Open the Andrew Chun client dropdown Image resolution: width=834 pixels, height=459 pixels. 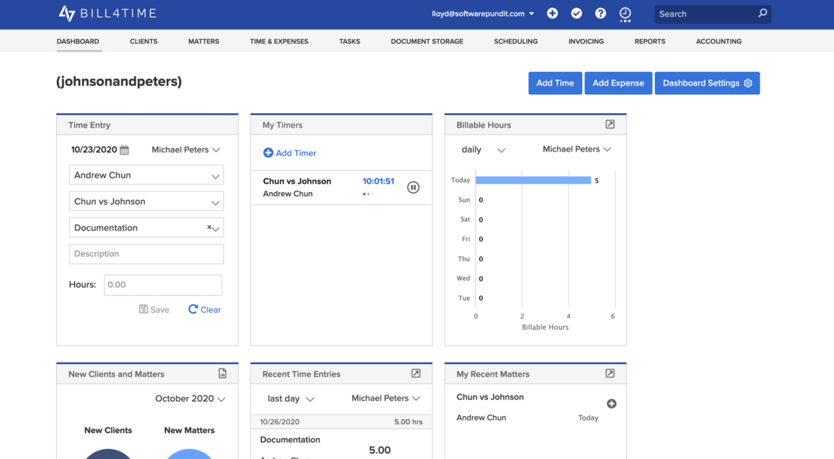[146, 175]
